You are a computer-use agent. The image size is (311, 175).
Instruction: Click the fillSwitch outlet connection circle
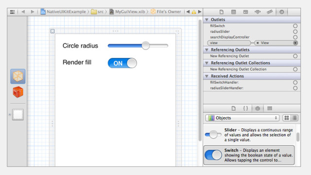[295, 26]
